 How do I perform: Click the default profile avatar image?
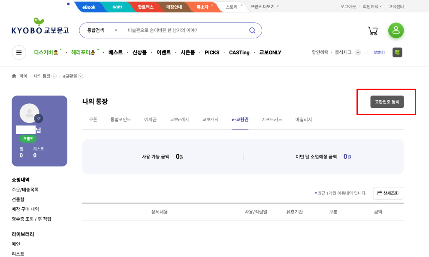[x=29, y=113]
